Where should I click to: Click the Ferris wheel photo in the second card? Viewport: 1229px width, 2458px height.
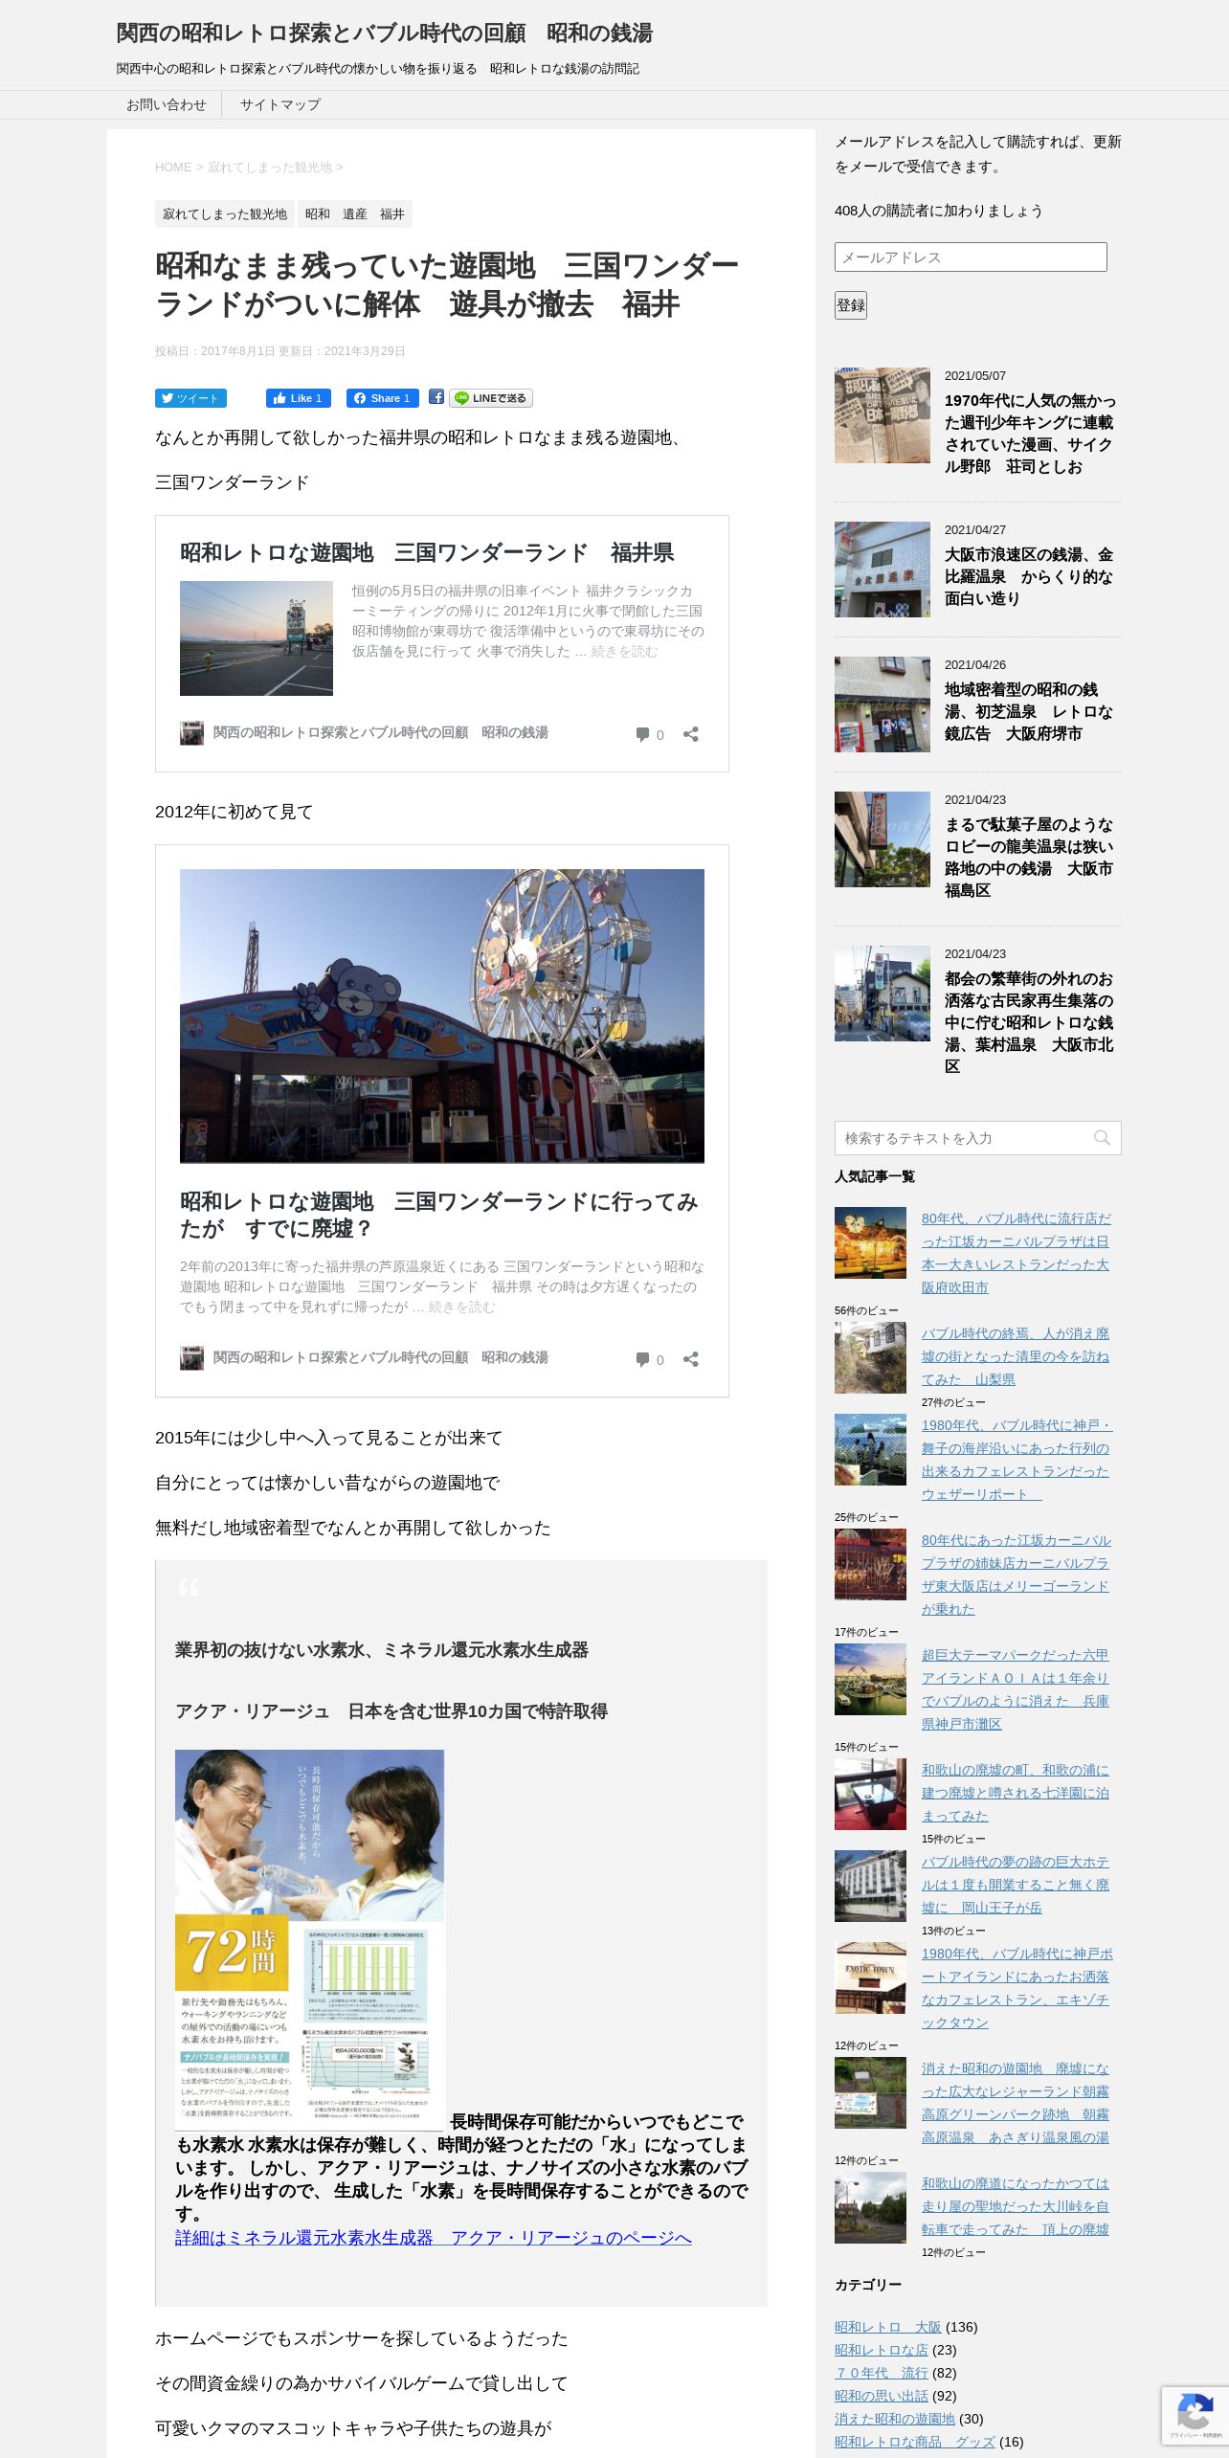[x=442, y=1016]
